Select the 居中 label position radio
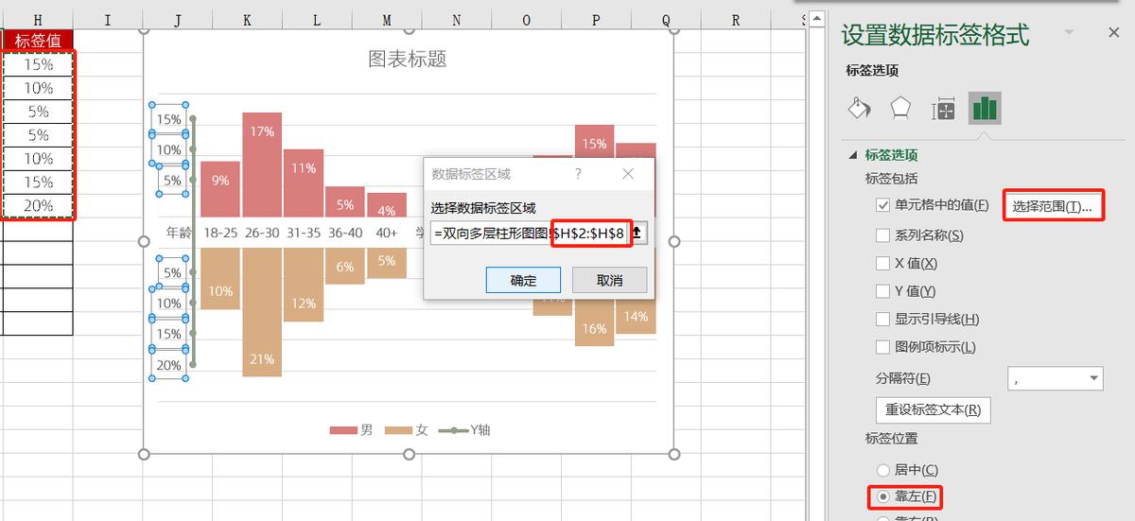Image resolution: width=1135 pixels, height=521 pixels. (x=883, y=470)
